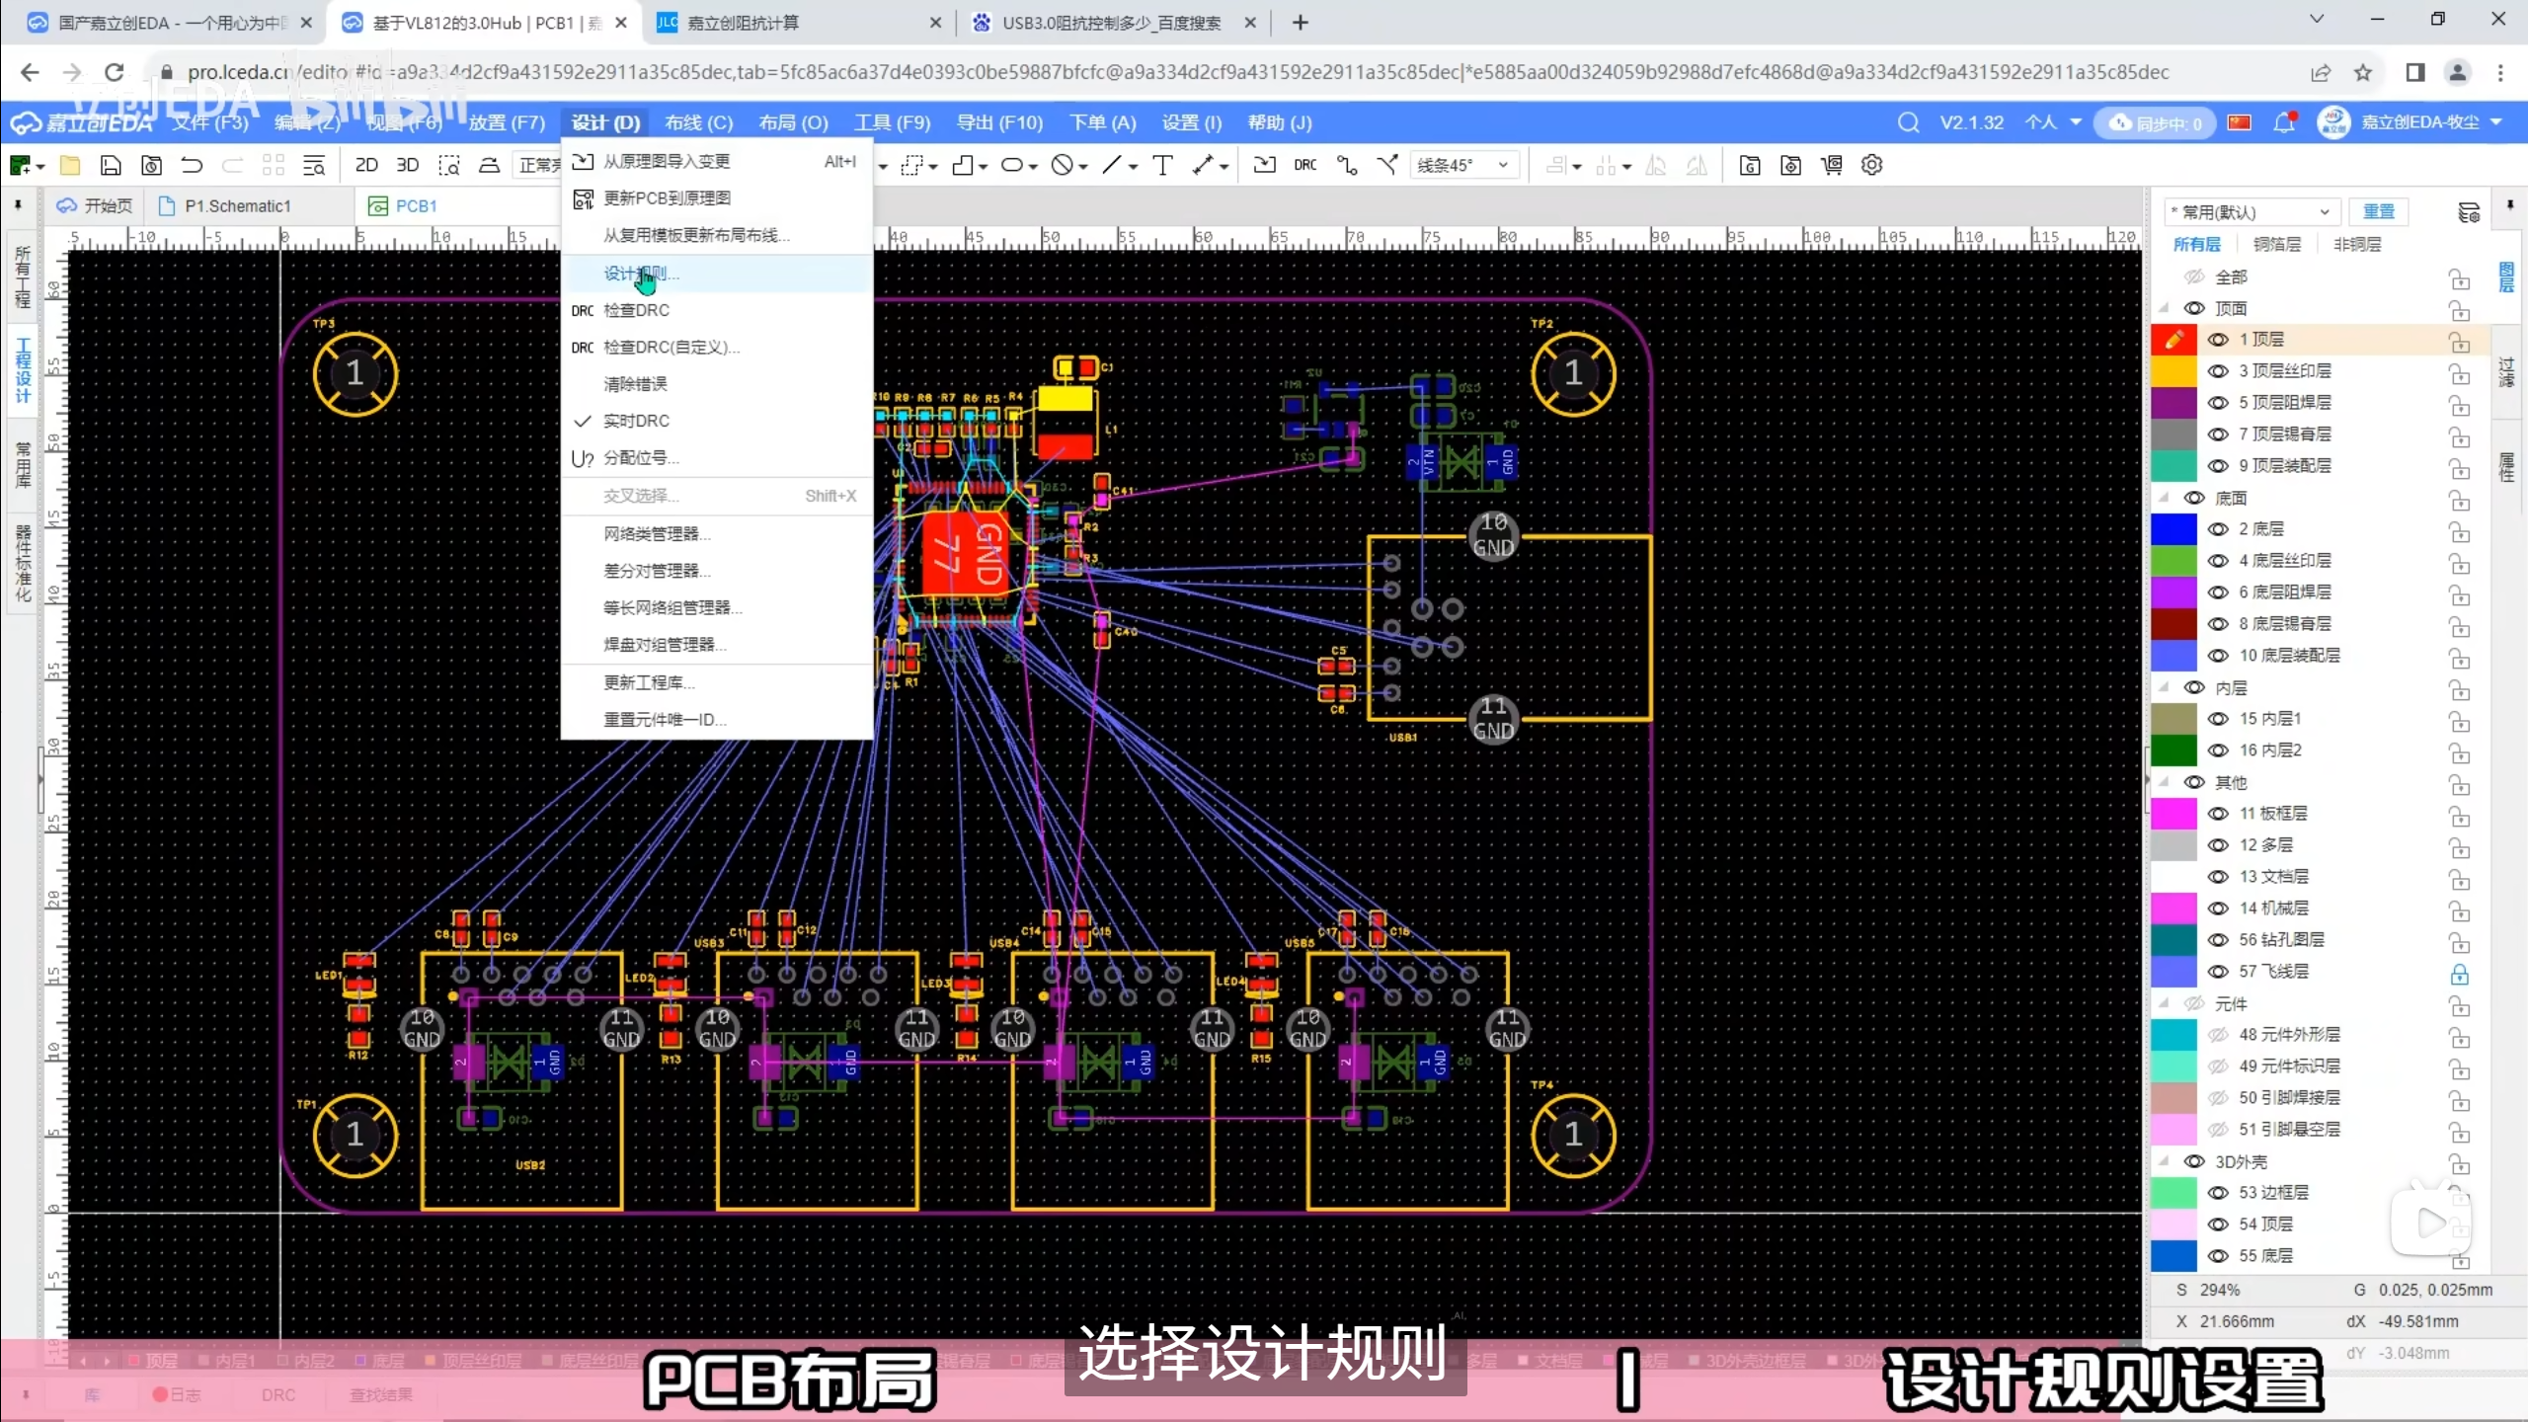Click the 重置 button in layer panel
Screen dimensions: 2528x1422
pyautogui.click(x=2378, y=211)
